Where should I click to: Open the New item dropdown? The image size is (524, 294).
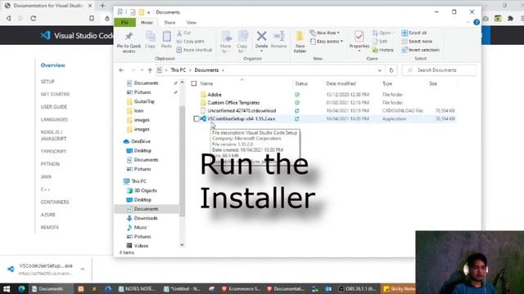[324, 33]
